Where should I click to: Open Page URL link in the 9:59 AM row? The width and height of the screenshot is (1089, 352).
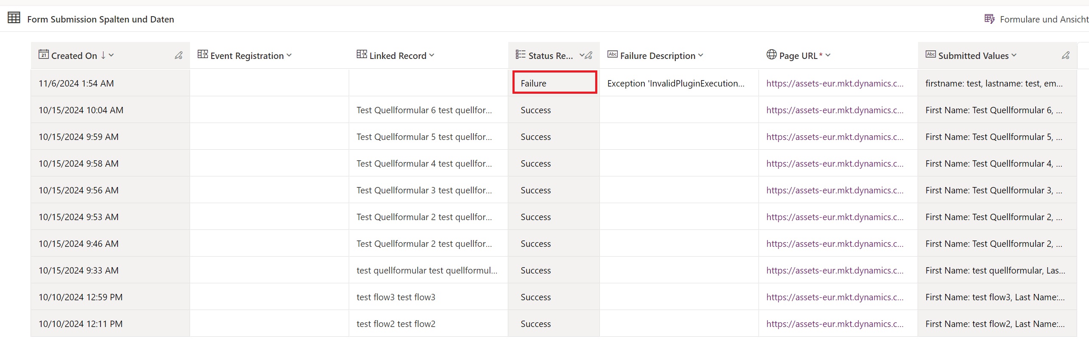(x=834, y=137)
